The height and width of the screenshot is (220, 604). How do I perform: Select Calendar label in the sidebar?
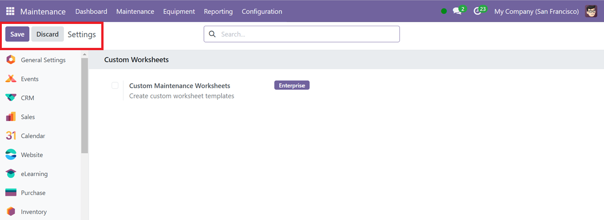[x=33, y=136]
